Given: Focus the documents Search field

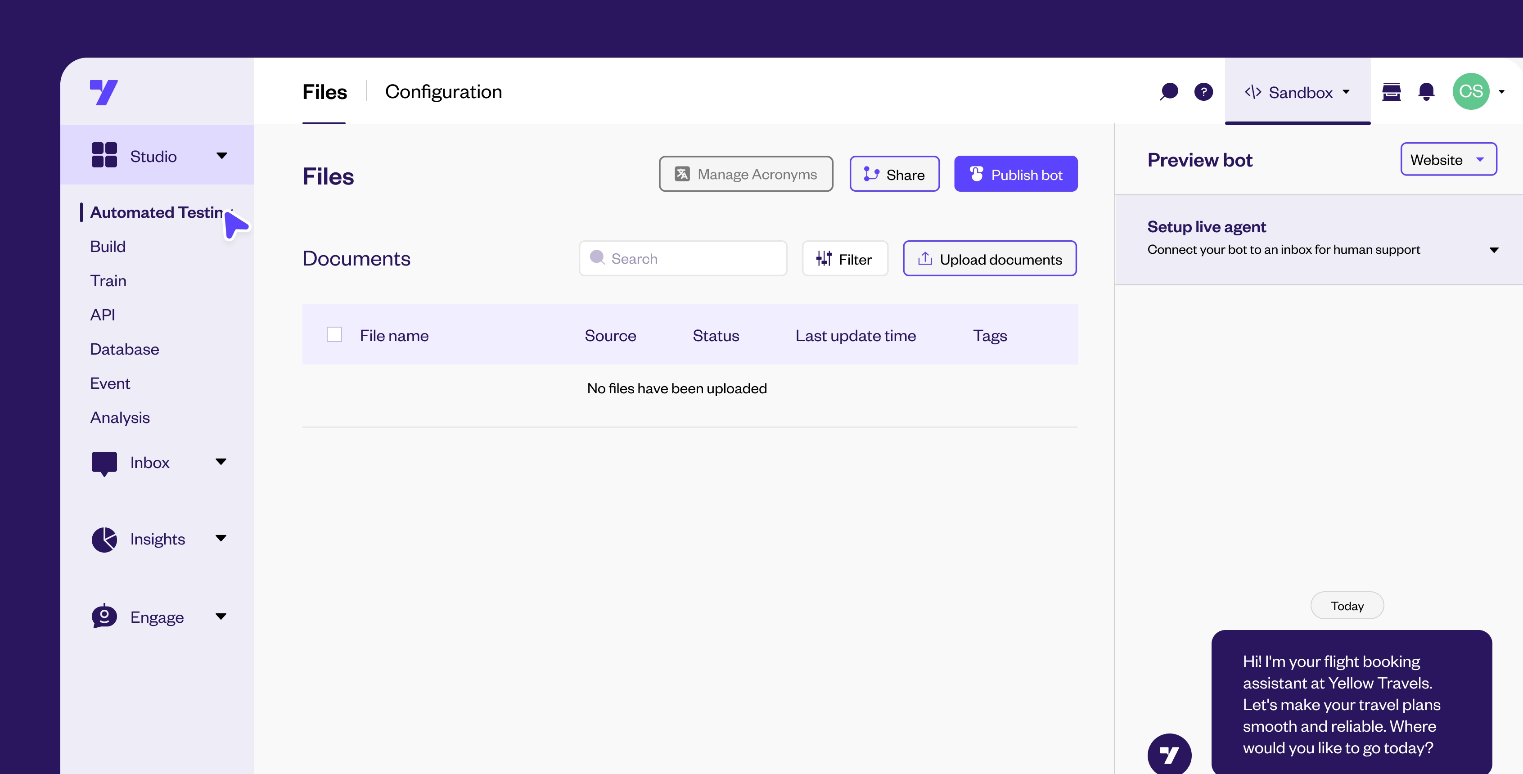Looking at the screenshot, I should point(682,258).
